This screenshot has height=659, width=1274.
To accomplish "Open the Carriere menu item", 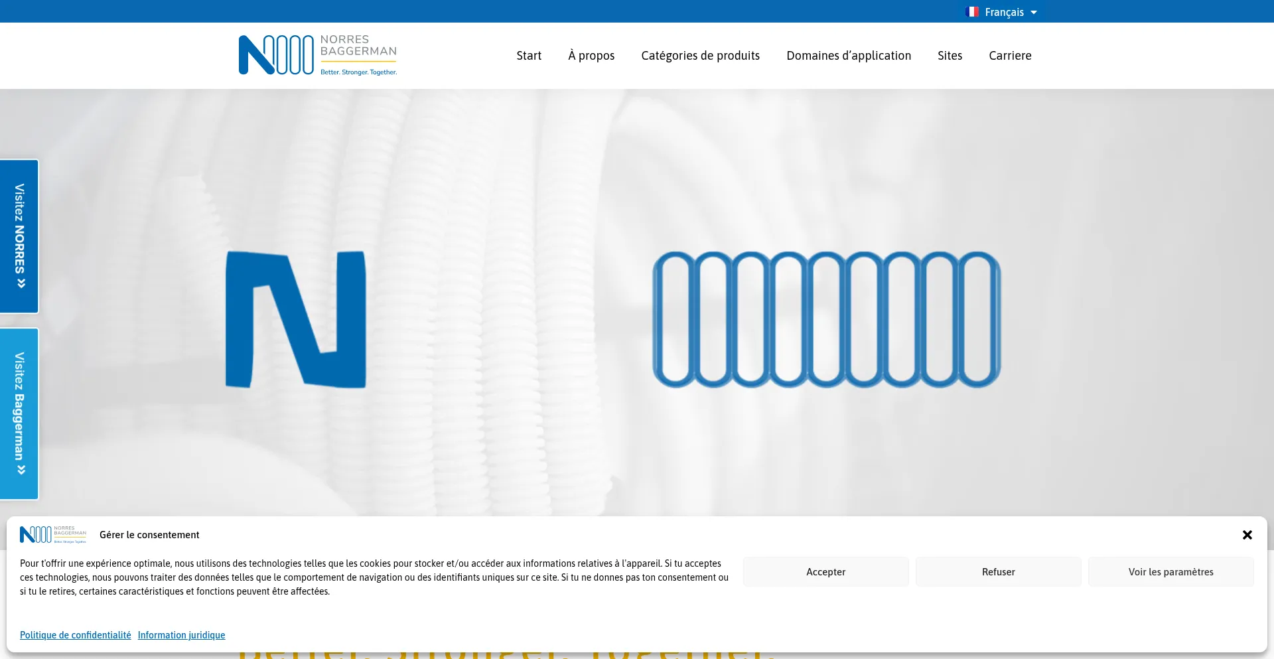I will pyautogui.click(x=1010, y=56).
